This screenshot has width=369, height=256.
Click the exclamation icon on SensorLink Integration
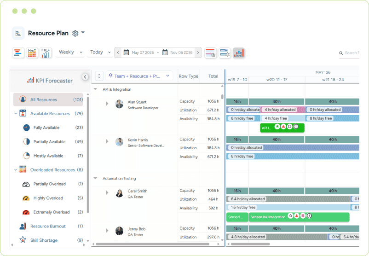(309, 216)
